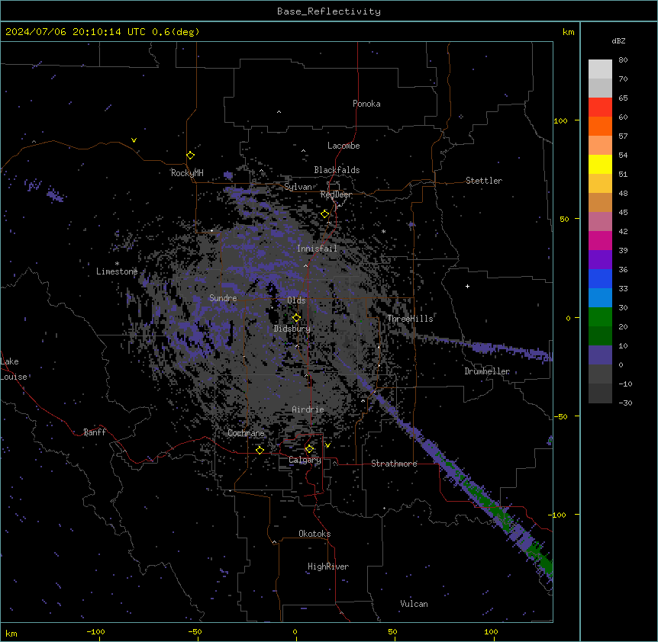Select the Innisfail label

317,249
